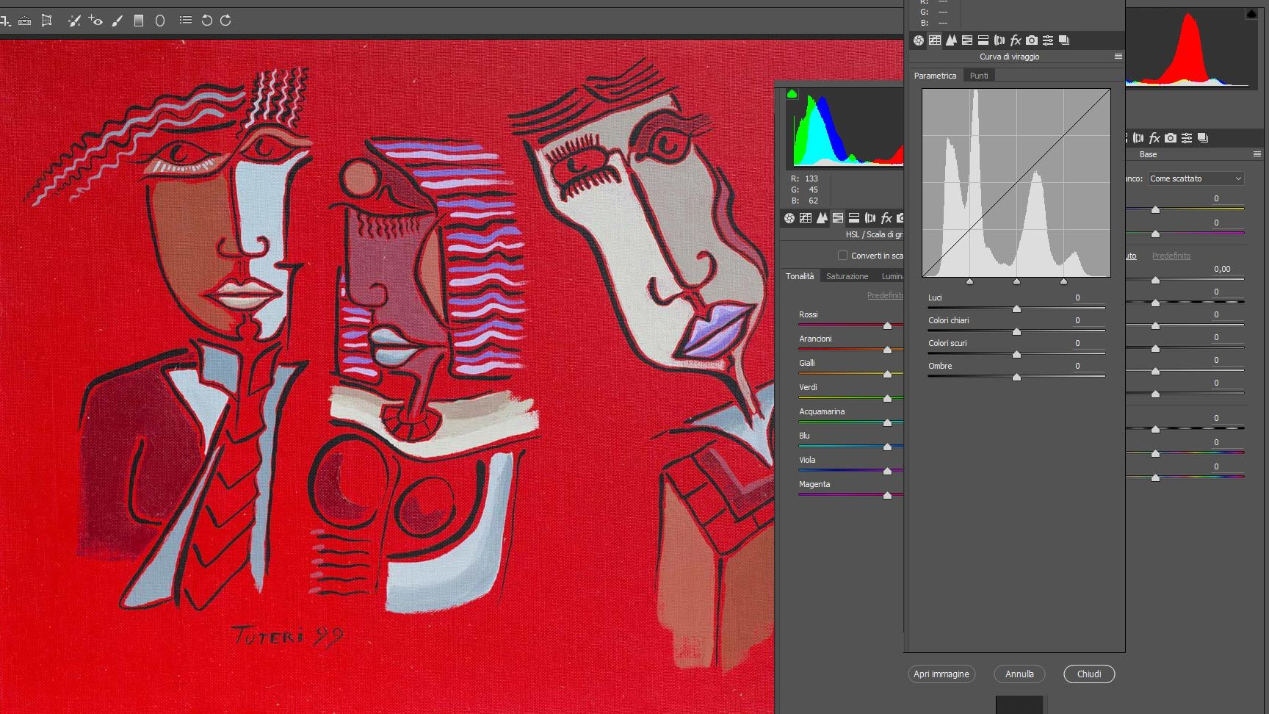This screenshot has height=714, width=1269.
Task: Rotate image clockwise
Action: pos(225,21)
